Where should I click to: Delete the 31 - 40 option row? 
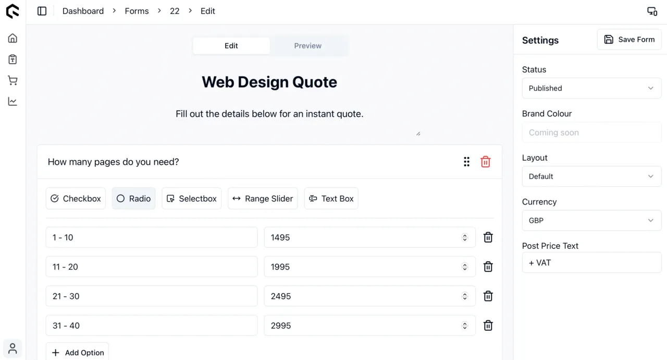coord(488,326)
